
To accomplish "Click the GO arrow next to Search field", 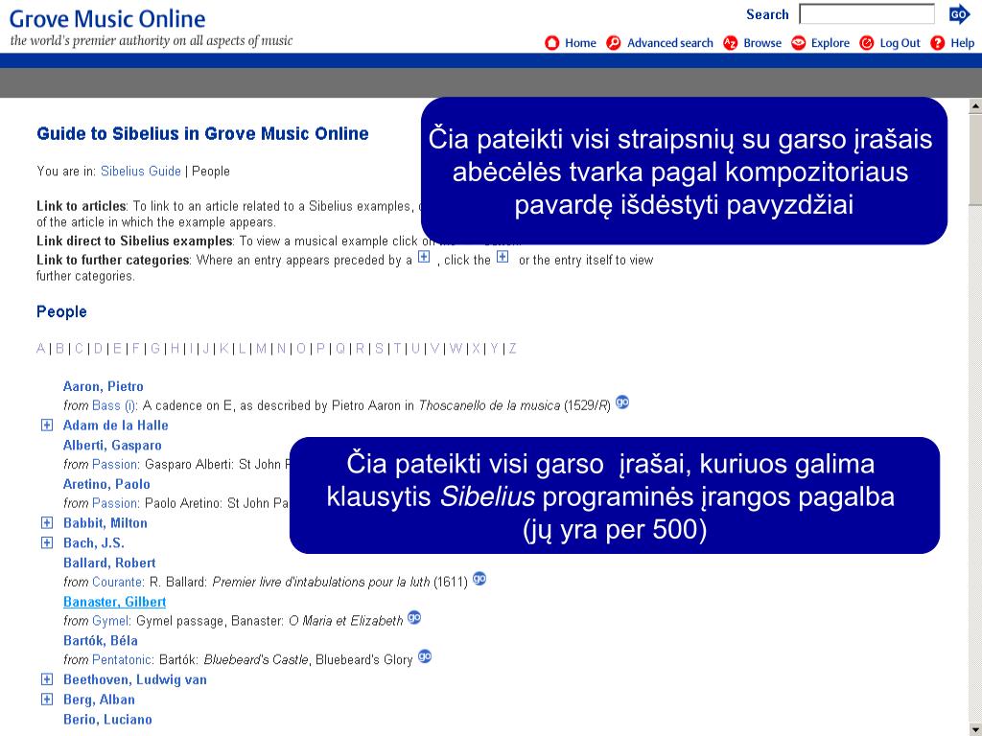I will pyautogui.click(x=959, y=14).
